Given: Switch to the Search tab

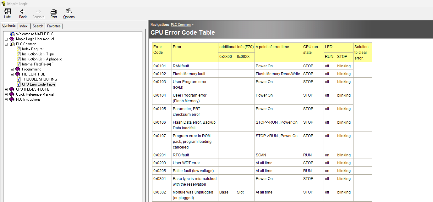Looking at the screenshot, I should [x=37, y=26].
